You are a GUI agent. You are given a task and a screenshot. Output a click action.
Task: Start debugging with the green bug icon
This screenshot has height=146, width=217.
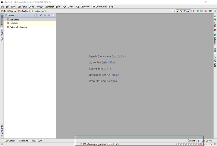(198, 11)
